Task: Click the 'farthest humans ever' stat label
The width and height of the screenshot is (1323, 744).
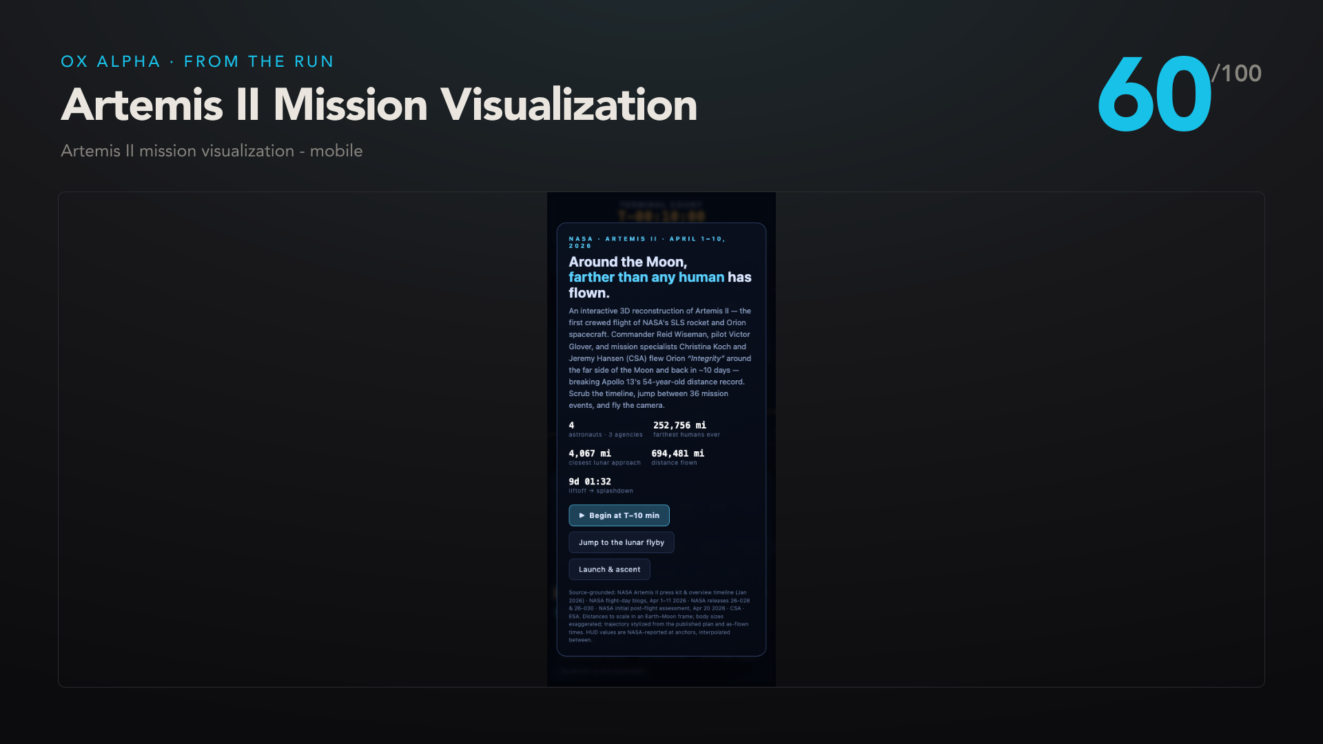Action: [686, 435]
